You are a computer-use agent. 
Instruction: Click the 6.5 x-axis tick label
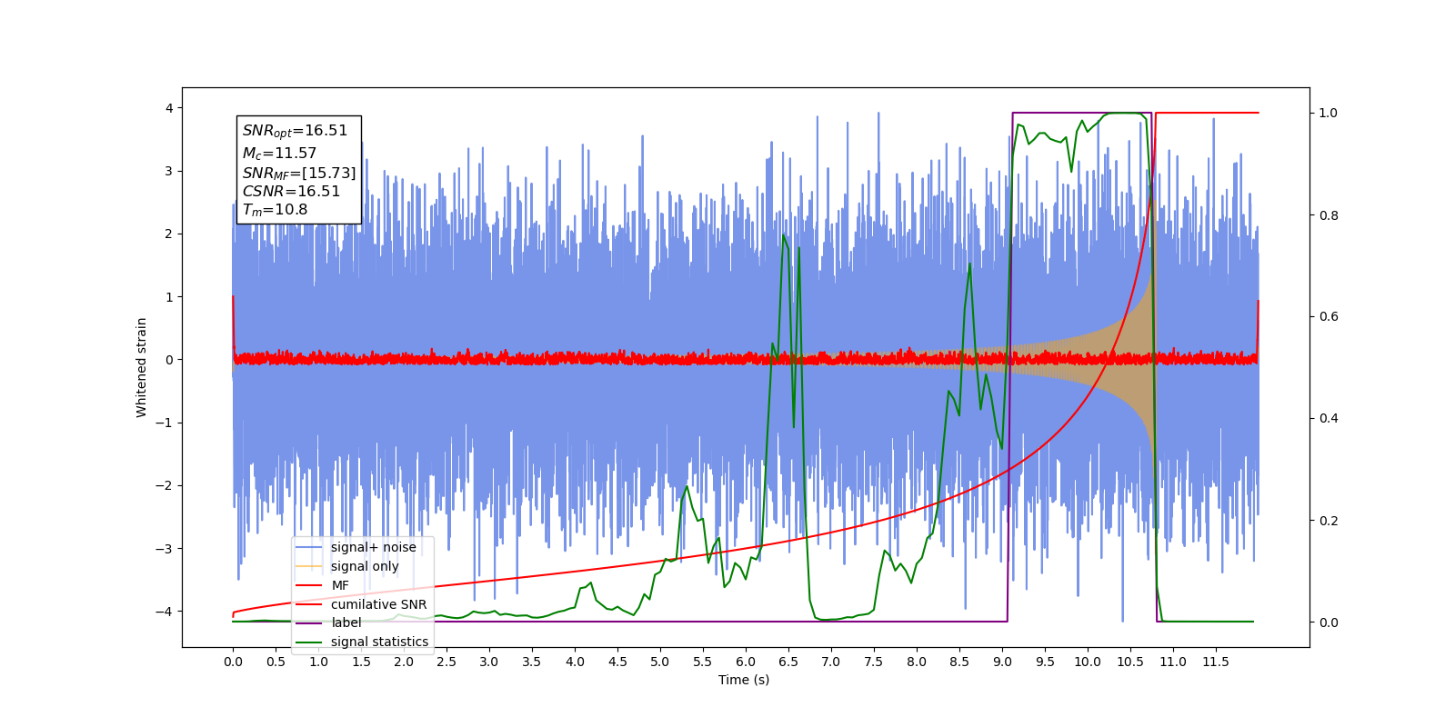pyautogui.click(x=788, y=662)
